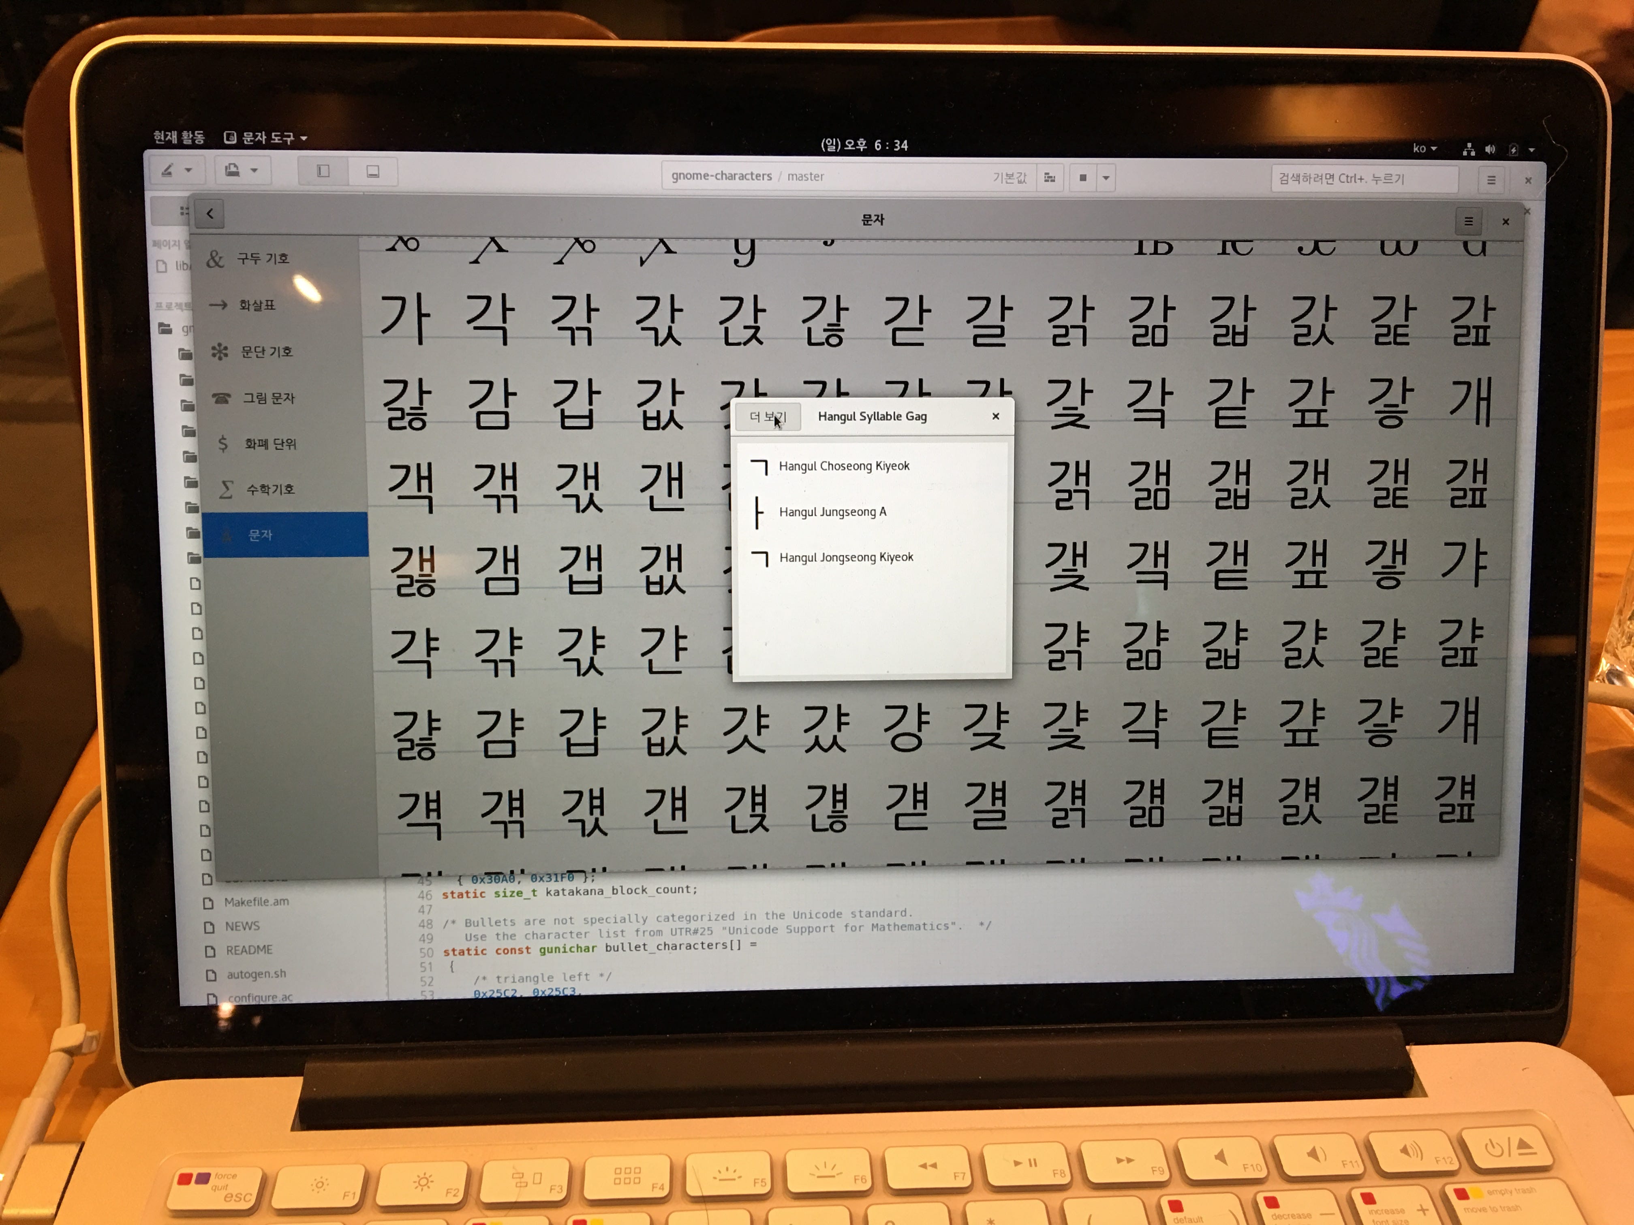This screenshot has height=1225, width=1634.
Task: Click the dollar icon beside 화폐 단위
Action: pos(222,443)
